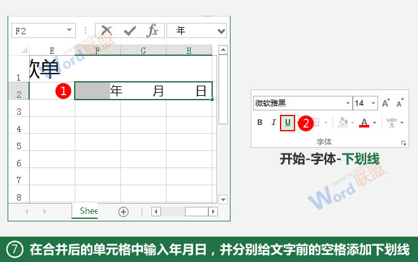Open the phonetic guide dropdown arrow
This screenshot has width=418, height=262.
click(x=402, y=122)
